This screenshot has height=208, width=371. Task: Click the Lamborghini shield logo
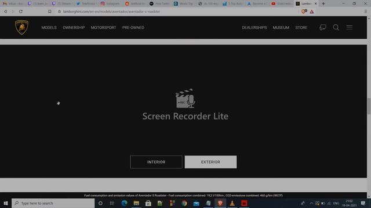click(22, 27)
